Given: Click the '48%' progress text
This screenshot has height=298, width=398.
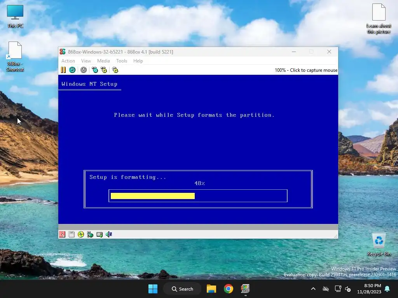Looking at the screenshot, I should 199,183.
